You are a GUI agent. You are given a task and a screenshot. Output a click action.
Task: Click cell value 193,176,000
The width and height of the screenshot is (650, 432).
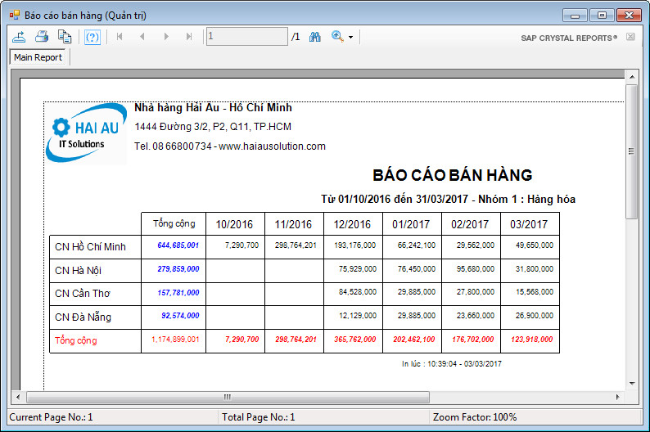point(354,245)
